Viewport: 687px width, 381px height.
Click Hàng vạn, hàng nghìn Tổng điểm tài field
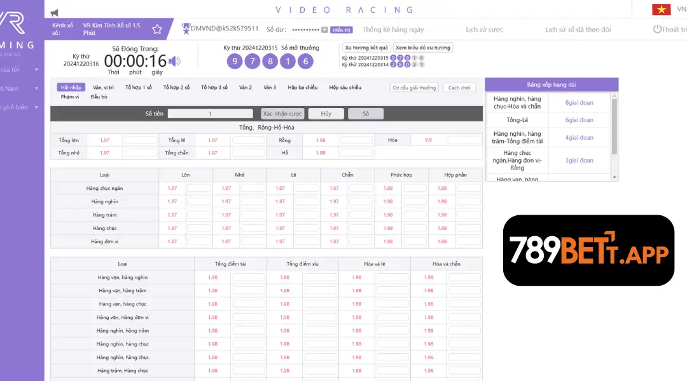tap(249, 277)
